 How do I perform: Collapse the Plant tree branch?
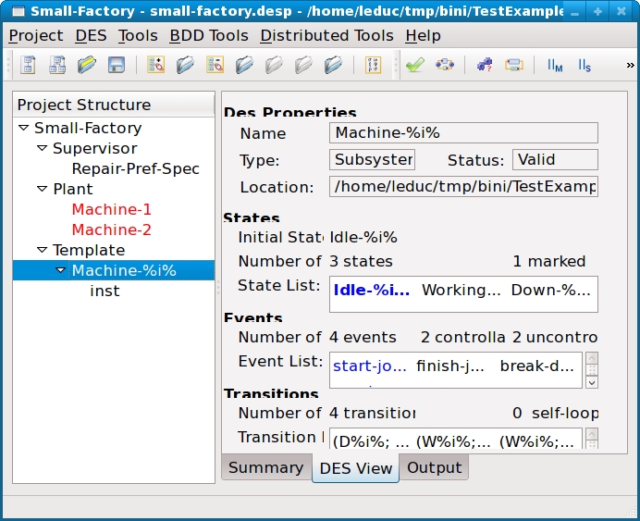(43, 190)
